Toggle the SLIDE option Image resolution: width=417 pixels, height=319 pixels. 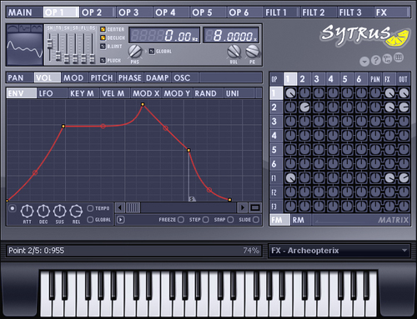pos(256,220)
